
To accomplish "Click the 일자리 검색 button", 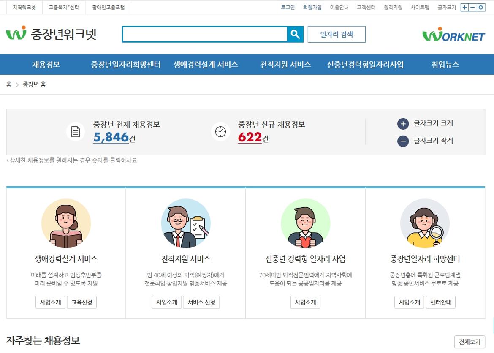I will point(337,35).
